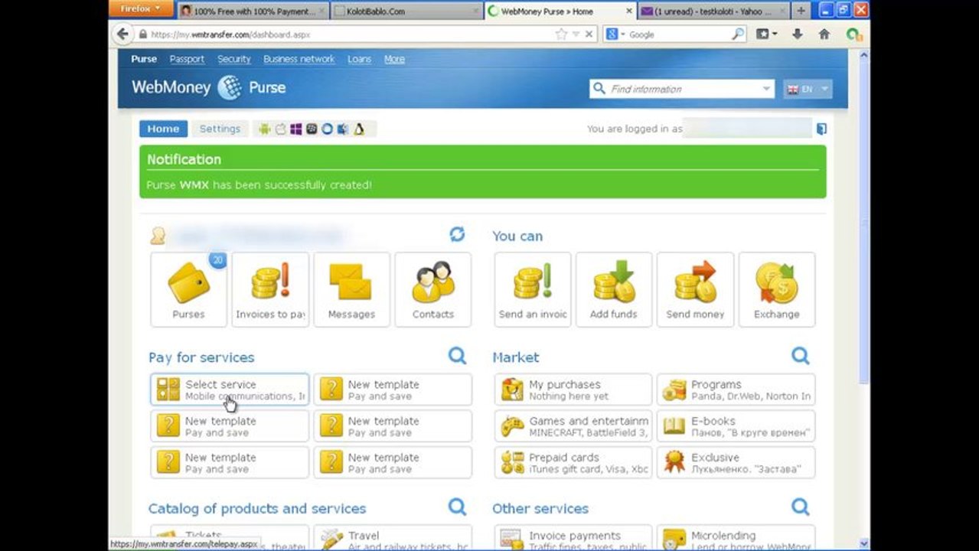
Task: Open Exclusive market button
Action: [736, 462]
